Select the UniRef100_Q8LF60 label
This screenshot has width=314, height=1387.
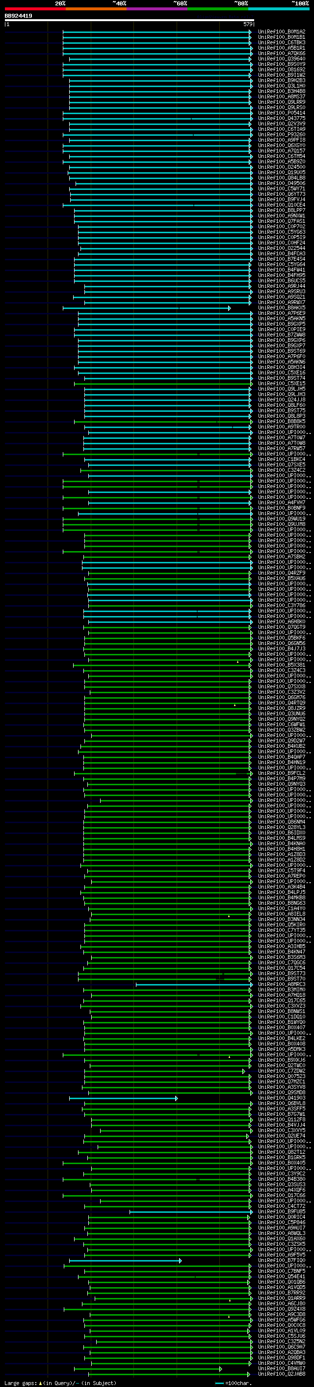click(282, 405)
